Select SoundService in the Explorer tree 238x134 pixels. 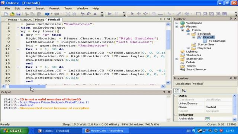click(x=196, y=70)
